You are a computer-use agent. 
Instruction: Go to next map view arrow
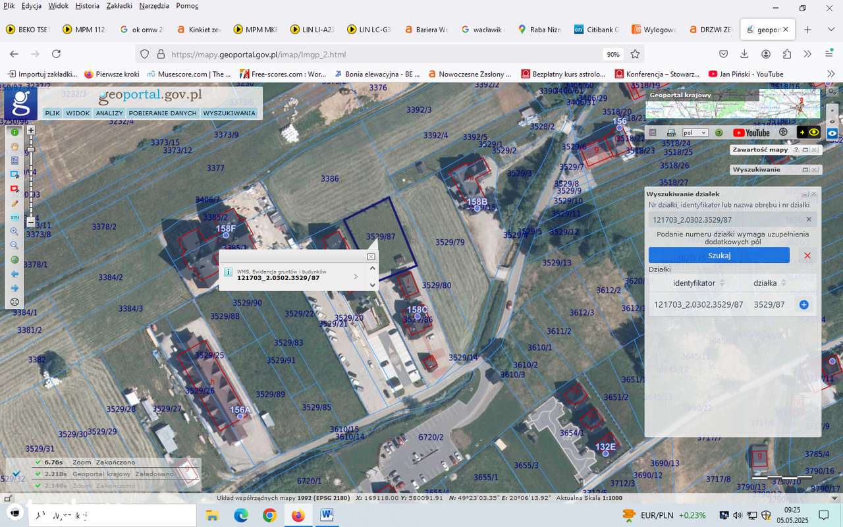(14, 288)
